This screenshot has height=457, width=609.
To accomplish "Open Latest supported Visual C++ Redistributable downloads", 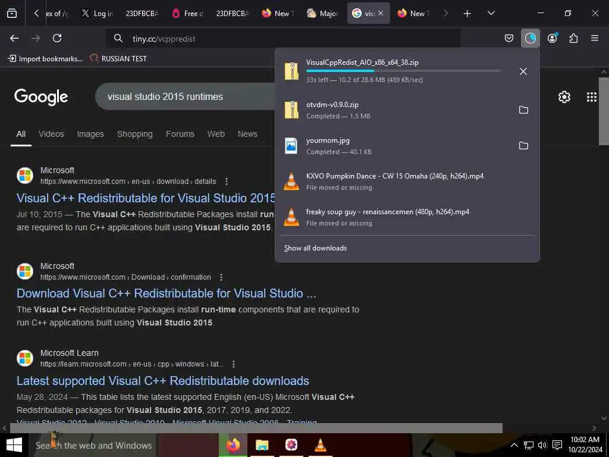I will click(x=163, y=381).
